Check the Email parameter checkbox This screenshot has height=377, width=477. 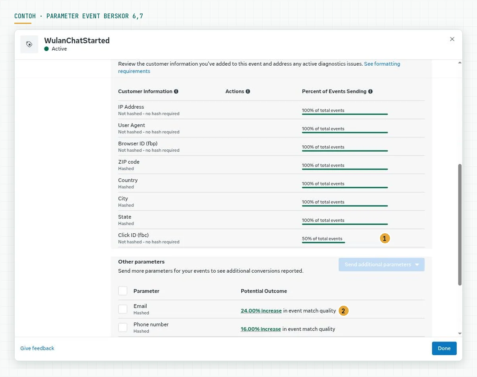click(x=123, y=309)
